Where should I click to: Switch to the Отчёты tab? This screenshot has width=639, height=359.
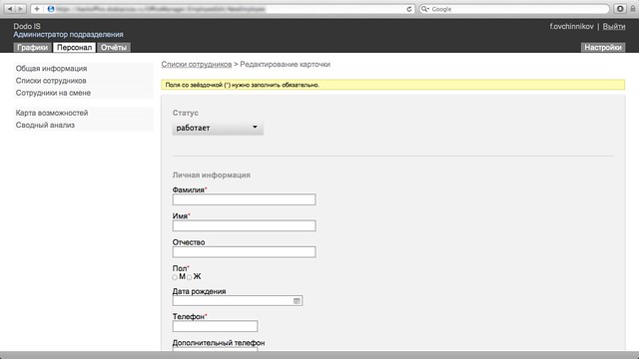[x=114, y=47]
